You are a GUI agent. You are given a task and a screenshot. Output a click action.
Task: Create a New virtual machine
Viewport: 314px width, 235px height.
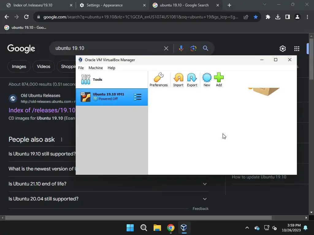207,80
